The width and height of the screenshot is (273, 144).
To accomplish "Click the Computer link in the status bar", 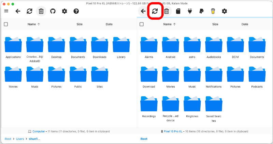I will [x=39, y=131].
